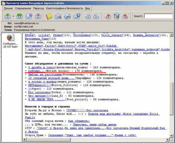
Task: Click the Search input field
Action: coord(158,16)
